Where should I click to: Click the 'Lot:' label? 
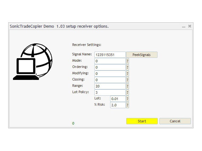[98, 98]
